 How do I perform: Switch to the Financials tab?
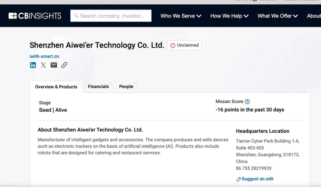[x=98, y=87]
